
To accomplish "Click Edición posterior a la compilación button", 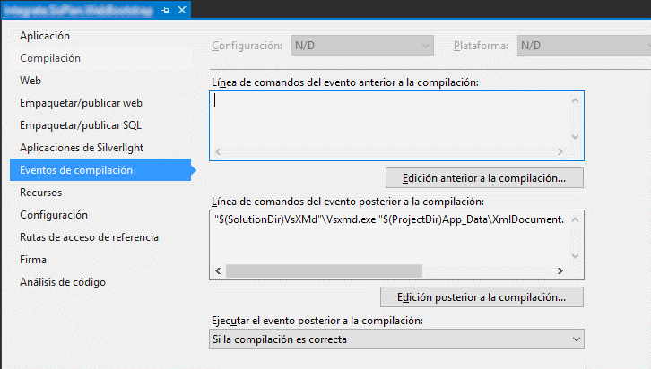I will pyautogui.click(x=482, y=297).
